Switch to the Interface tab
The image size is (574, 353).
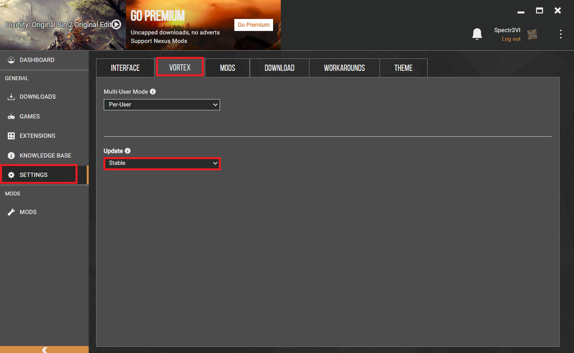(x=125, y=68)
